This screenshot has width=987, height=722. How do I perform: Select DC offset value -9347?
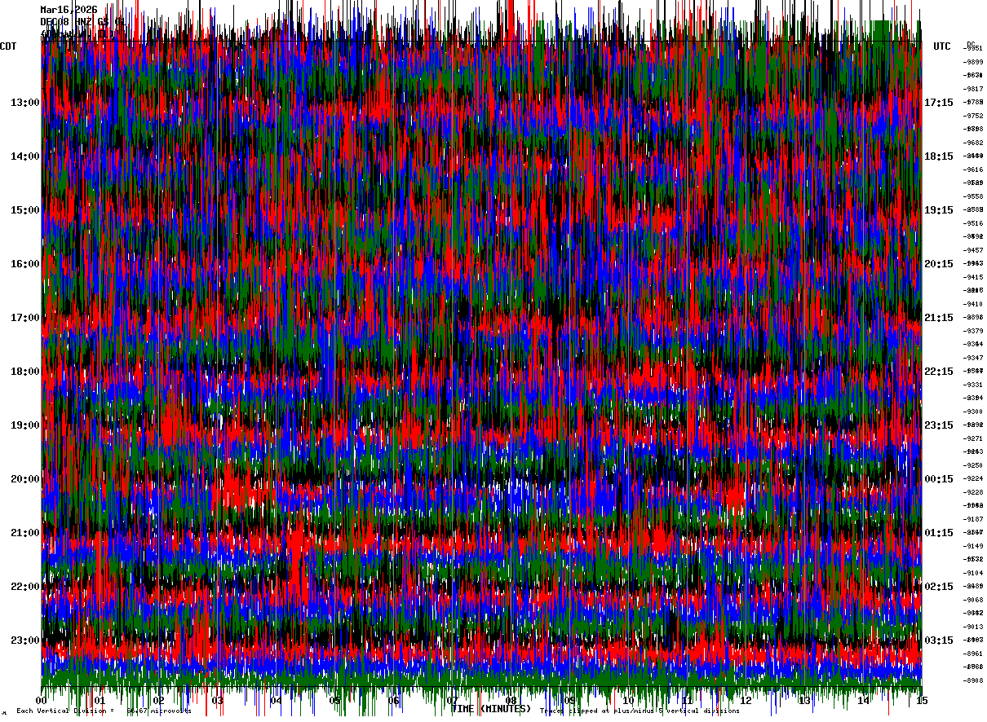(x=975, y=358)
